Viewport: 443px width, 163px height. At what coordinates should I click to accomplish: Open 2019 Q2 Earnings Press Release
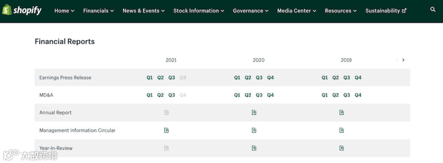[335, 78]
